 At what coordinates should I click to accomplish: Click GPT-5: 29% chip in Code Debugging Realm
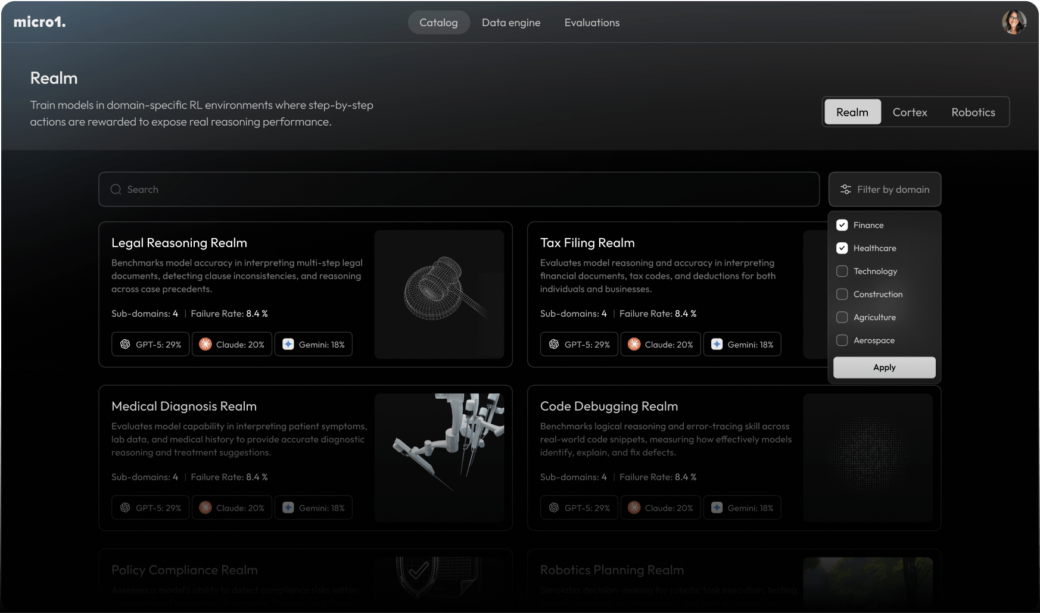[x=579, y=508]
